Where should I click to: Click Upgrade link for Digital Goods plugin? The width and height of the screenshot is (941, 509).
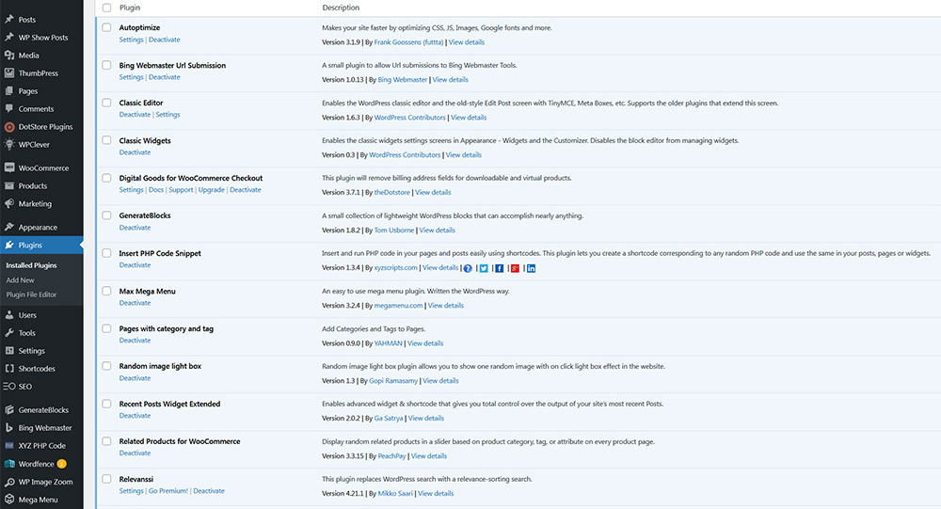211,190
